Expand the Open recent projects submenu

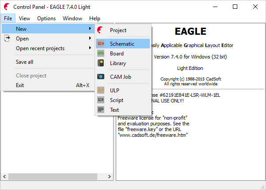90,48
